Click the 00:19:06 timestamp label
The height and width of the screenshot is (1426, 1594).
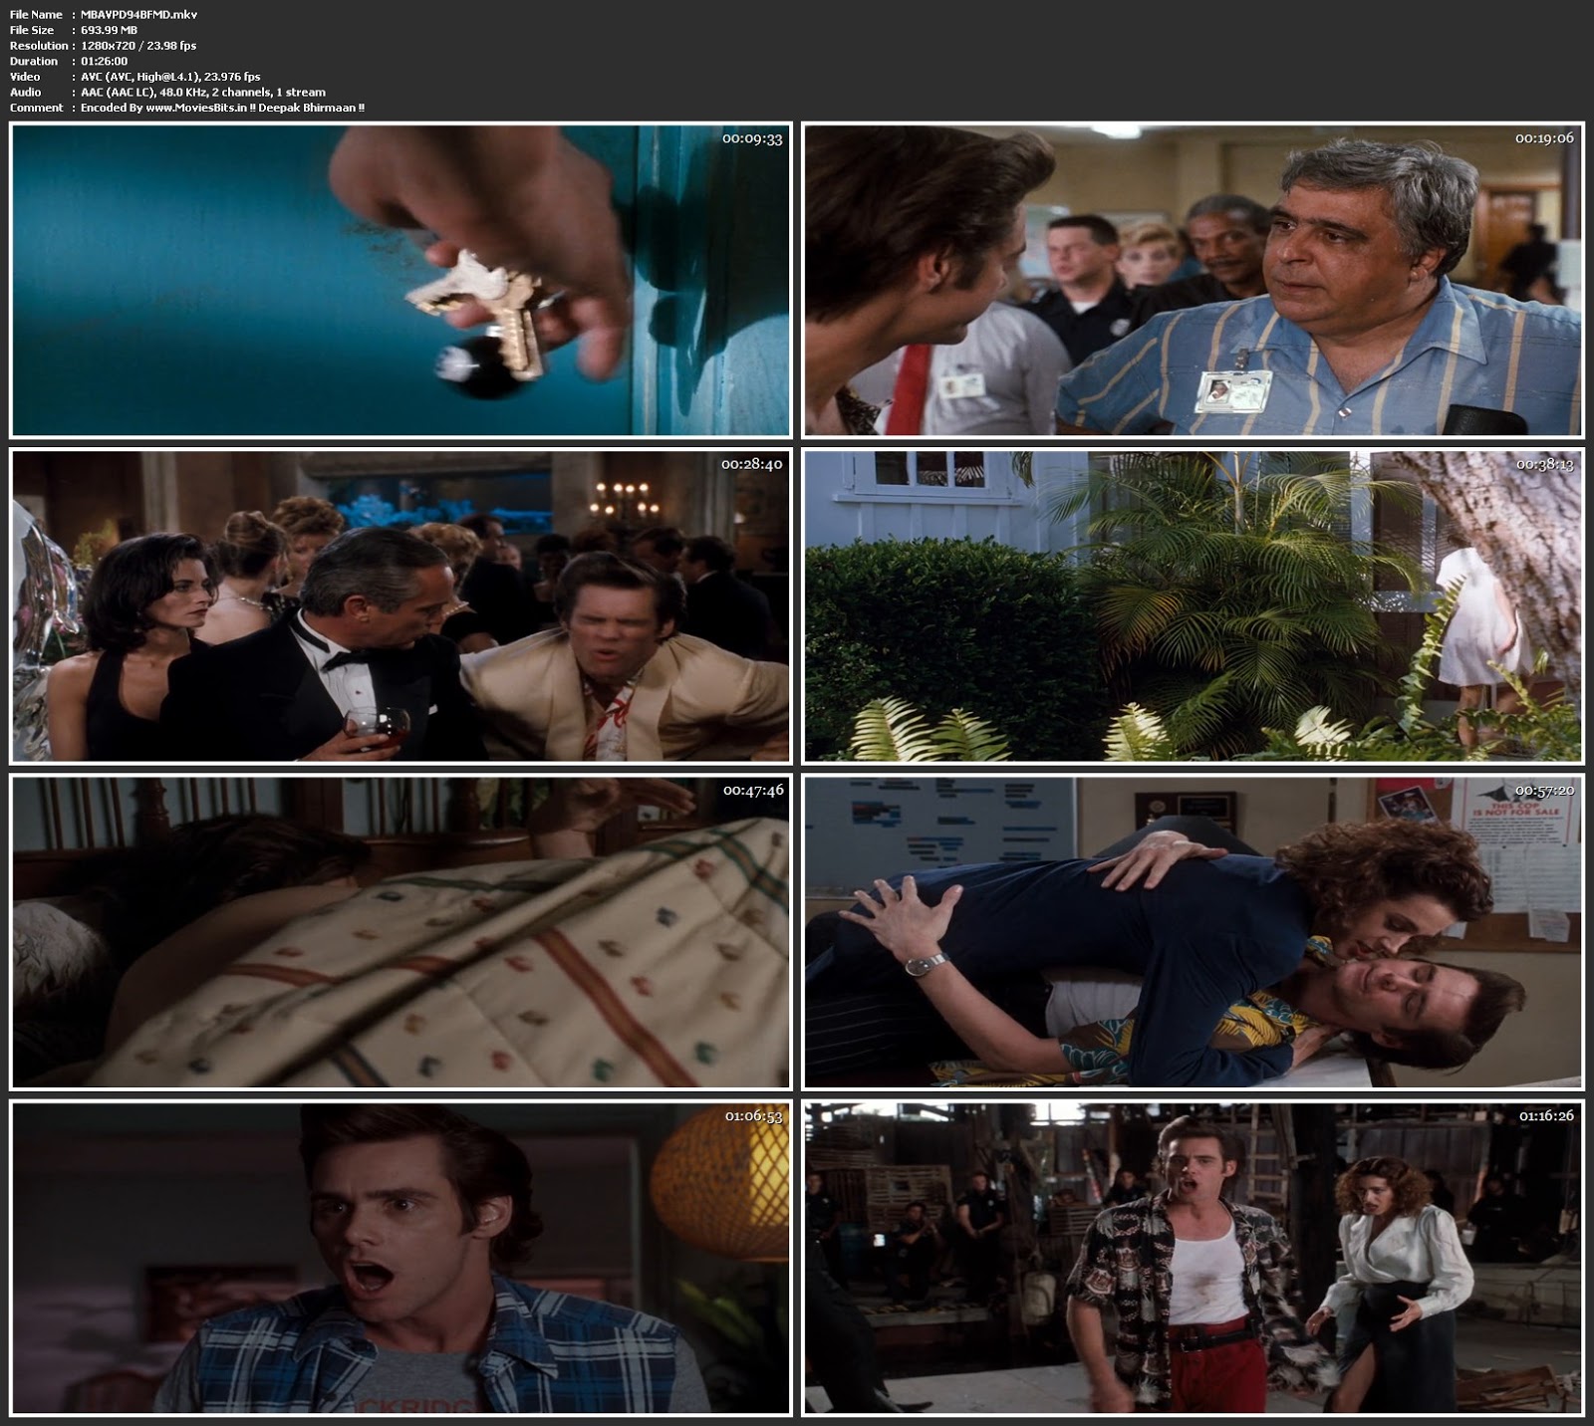pyautogui.click(x=1544, y=138)
